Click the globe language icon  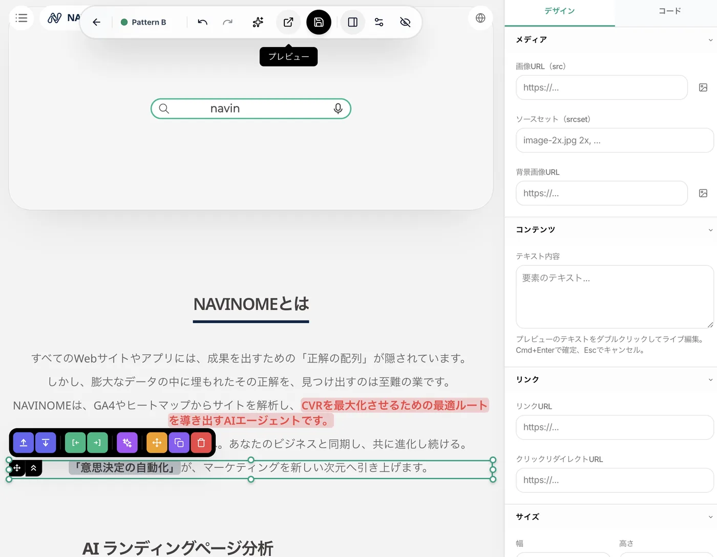click(480, 18)
